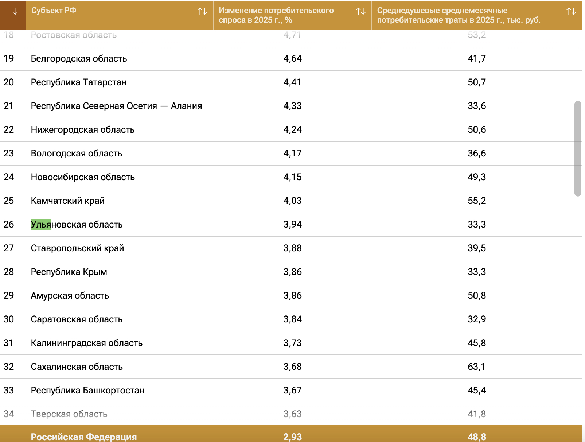Click the Камчатский край row
This screenshot has height=442, width=585.
[x=67, y=201]
